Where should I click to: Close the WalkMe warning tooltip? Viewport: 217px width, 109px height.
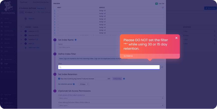point(176,38)
